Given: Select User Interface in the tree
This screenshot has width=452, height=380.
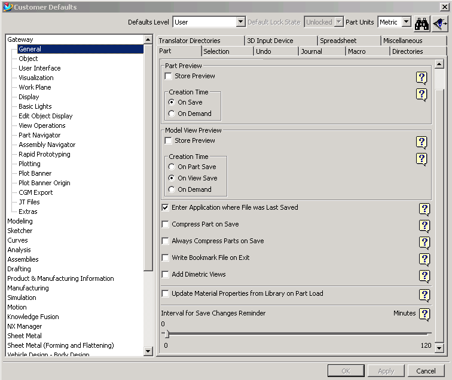Looking at the screenshot, I should (x=39, y=68).
